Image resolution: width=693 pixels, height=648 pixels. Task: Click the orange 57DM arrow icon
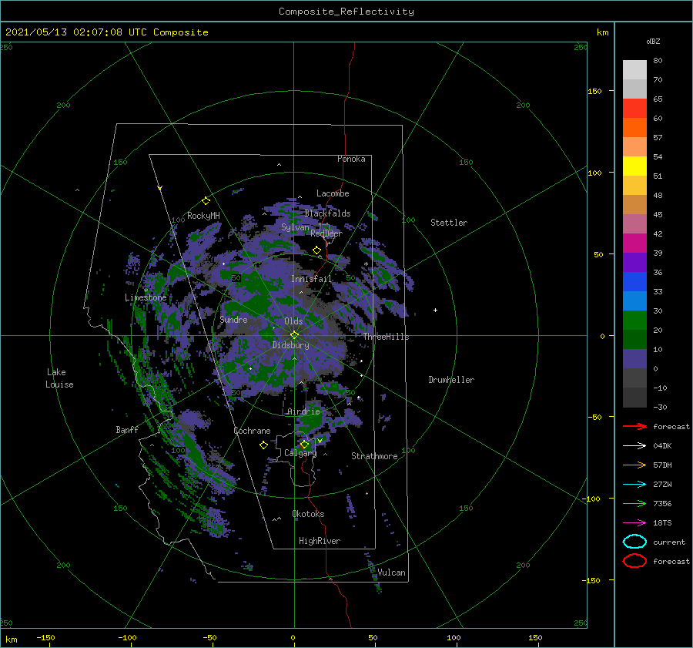(x=634, y=465)
